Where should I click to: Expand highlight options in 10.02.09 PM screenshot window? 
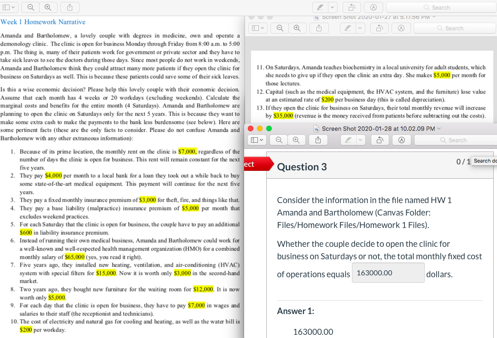[360, 140]
